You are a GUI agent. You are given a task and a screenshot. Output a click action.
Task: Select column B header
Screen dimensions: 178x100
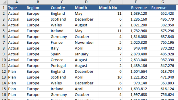click(38, 2)
